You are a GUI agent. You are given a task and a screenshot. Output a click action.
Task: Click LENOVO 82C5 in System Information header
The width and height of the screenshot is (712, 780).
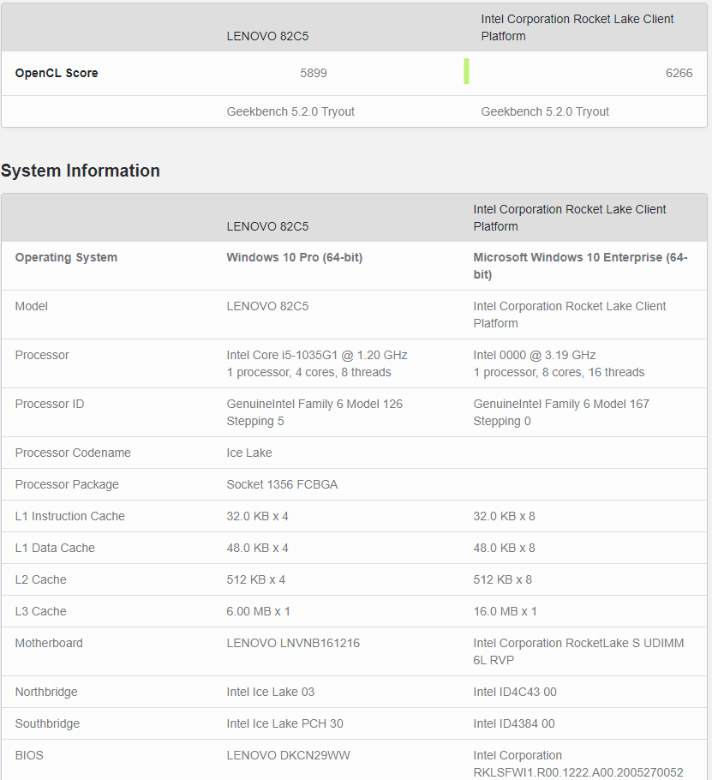pos(267,227)
